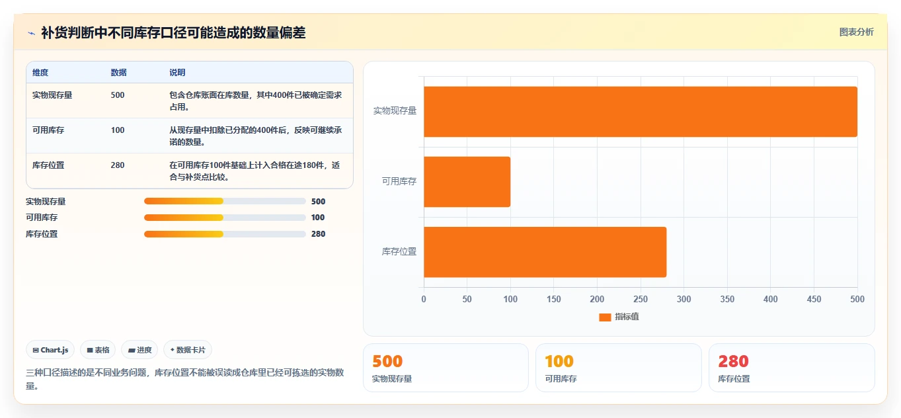Click the 280 value beside 库存位置 progress
Viewport: 901px width, 418px height.
(x=318, y=233)
